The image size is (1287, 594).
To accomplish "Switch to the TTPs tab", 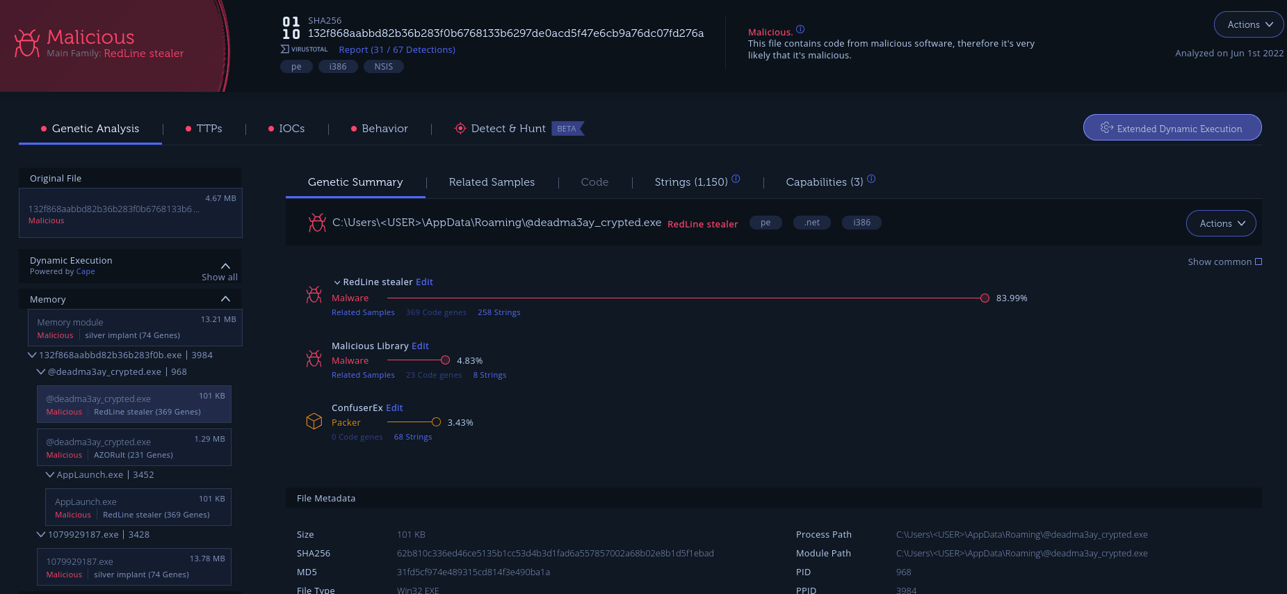I will [x=209, y=129].
